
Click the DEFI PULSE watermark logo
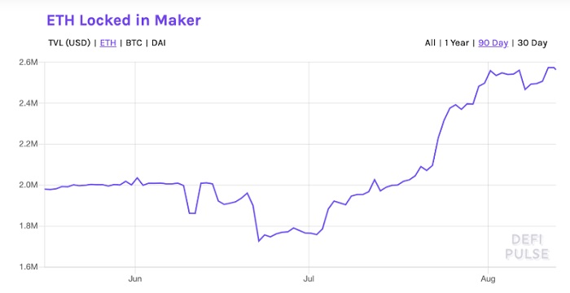tap(527, 247)
